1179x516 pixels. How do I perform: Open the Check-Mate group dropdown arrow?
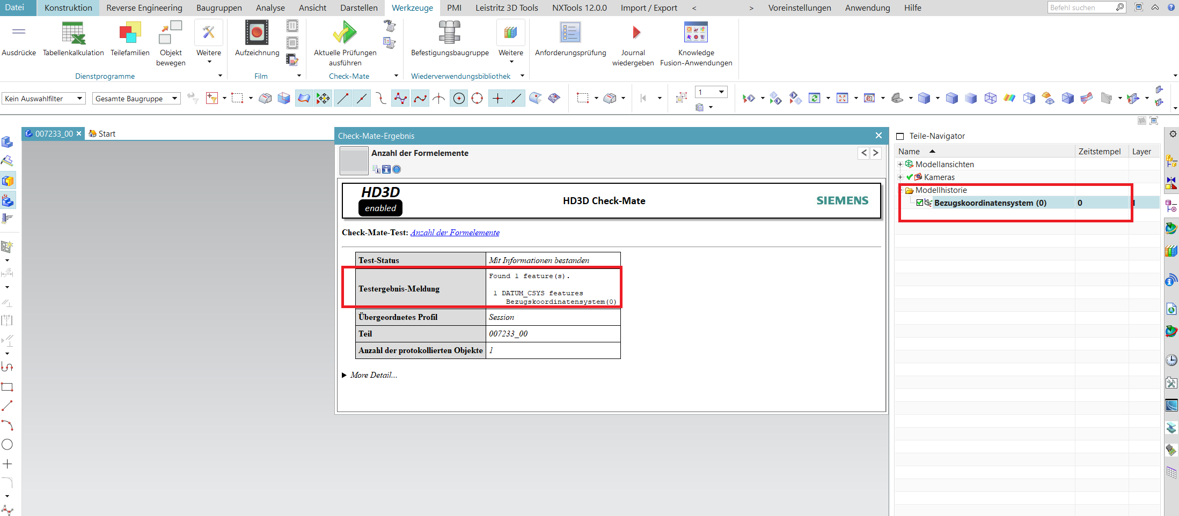(396, 76)
